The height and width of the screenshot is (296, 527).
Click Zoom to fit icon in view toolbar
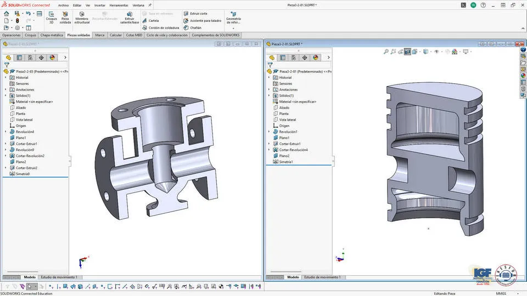(386, 52)
